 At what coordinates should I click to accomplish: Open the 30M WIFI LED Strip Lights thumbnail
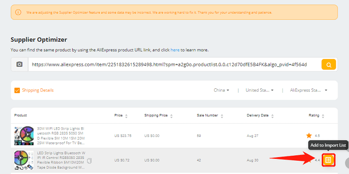pos(24,136)
